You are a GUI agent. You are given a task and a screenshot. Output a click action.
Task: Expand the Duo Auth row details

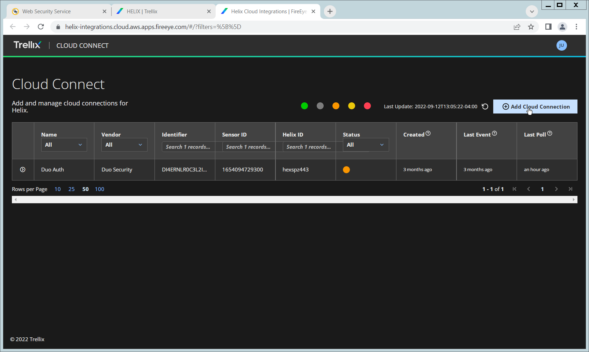[23, 170]
